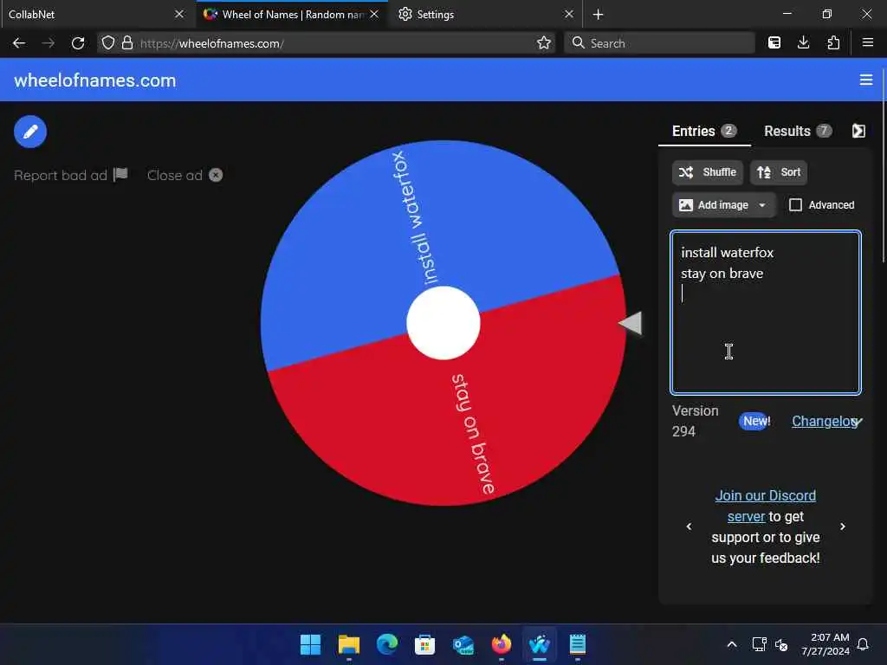Click the wheelofnames.com site title
887x665 pixels.
pos(95,81)
